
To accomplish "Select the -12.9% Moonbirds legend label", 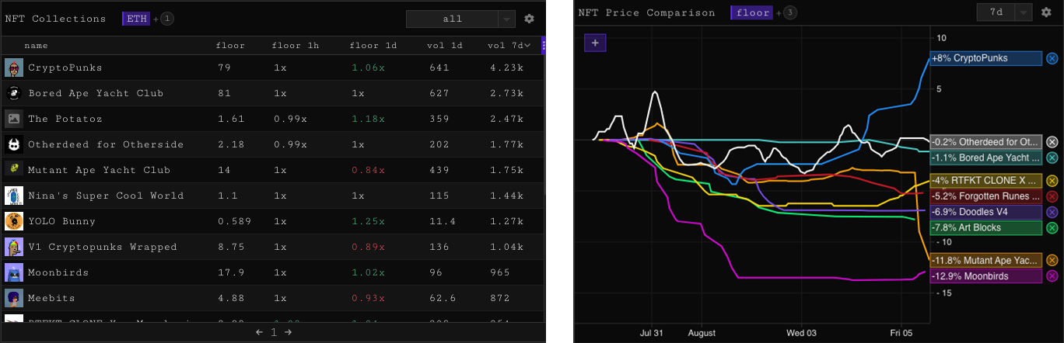I will 985,276.
